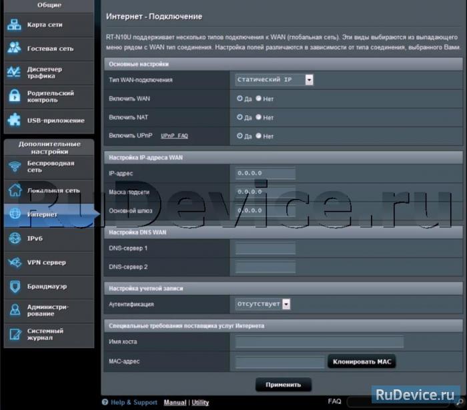Screen dimensions: 467x410
Task: Open Firewall (Брандмауэр) shield icon
Action: [x=15, y=286]
